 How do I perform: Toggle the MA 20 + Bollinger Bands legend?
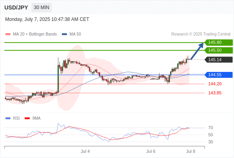31,34
